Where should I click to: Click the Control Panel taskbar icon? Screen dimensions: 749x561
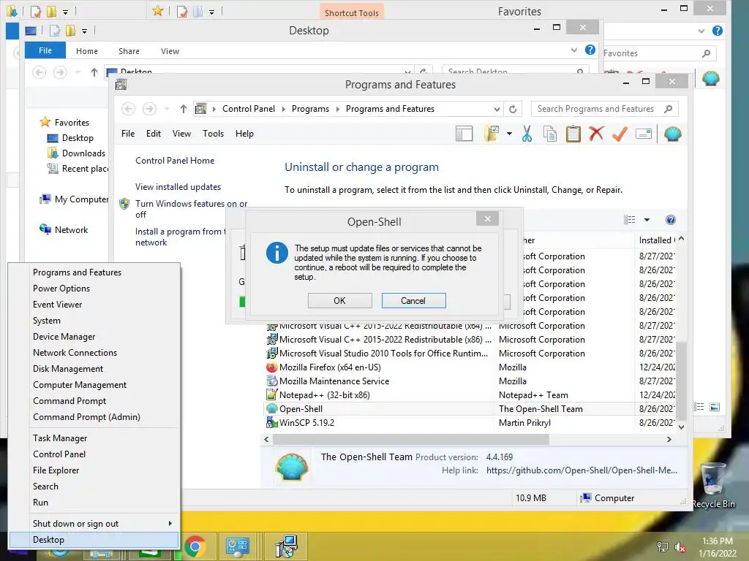pos(238,547)
